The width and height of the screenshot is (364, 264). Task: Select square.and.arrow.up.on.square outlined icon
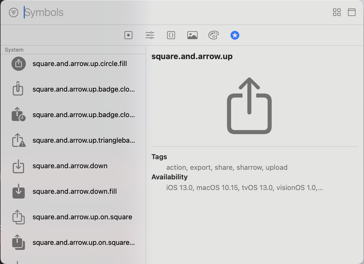[18, 217]
